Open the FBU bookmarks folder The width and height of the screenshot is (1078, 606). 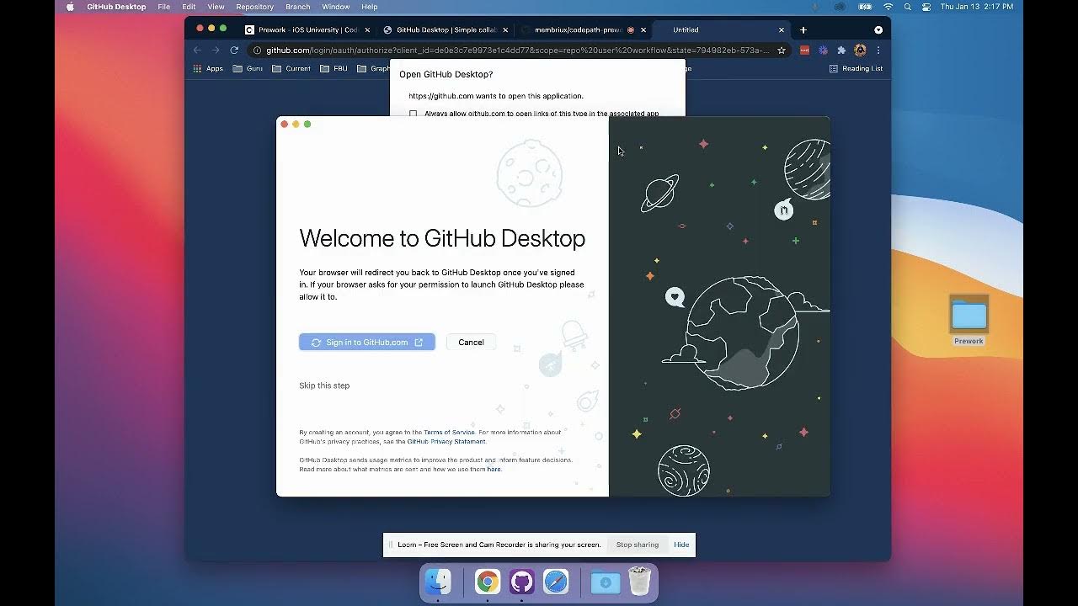pos(334,68)
